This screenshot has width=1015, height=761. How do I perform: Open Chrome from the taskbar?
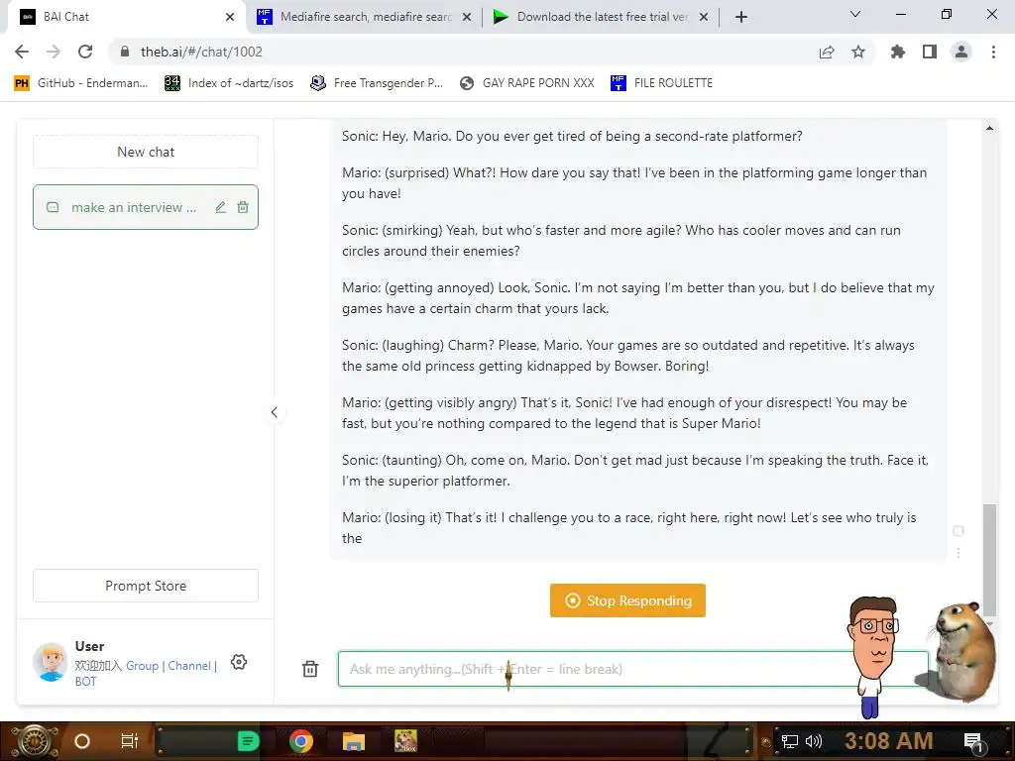[301, 741]
